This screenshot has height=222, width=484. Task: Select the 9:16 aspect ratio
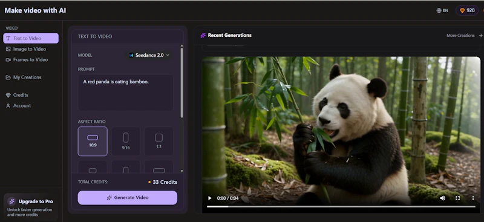click(x=126, y=141)
